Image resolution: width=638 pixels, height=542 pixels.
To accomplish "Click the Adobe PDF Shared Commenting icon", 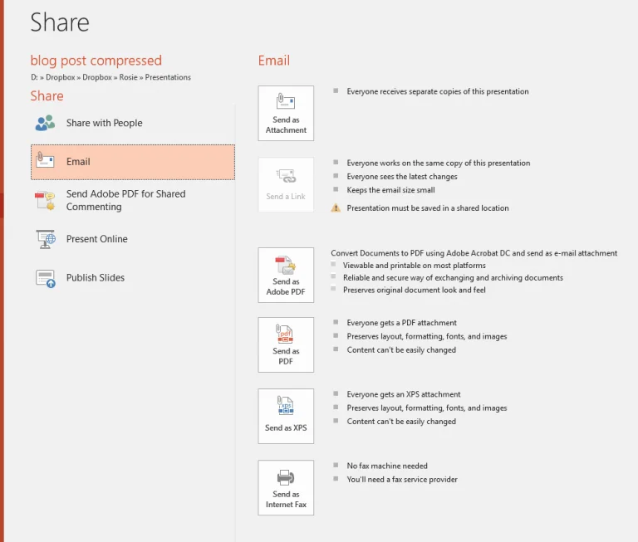I will [45, 200].
